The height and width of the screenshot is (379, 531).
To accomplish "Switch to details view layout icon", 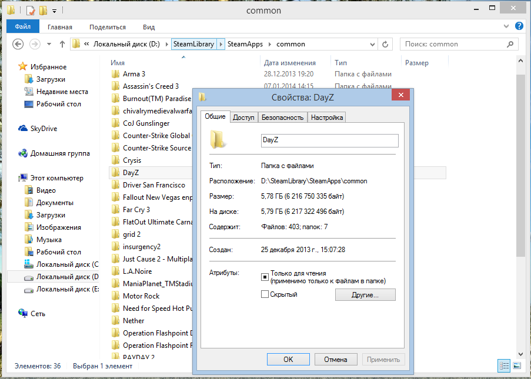I will pos(504,366).
